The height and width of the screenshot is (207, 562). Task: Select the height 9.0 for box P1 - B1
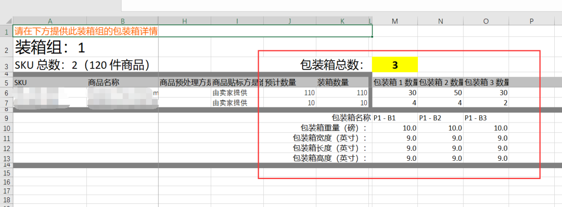click(412, 158)
